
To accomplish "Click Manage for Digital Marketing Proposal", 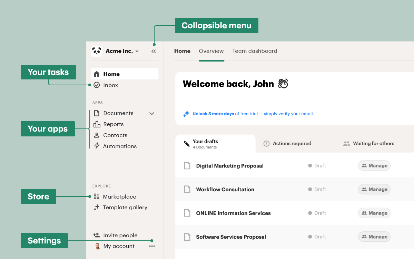I will (x=374, y=166).
